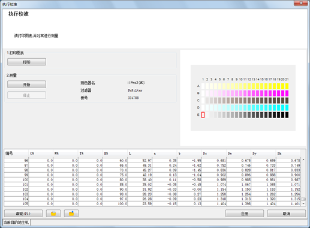Select table row number 102
The width and height of the screenshot is (310, 228).
(x=152, y=189)
